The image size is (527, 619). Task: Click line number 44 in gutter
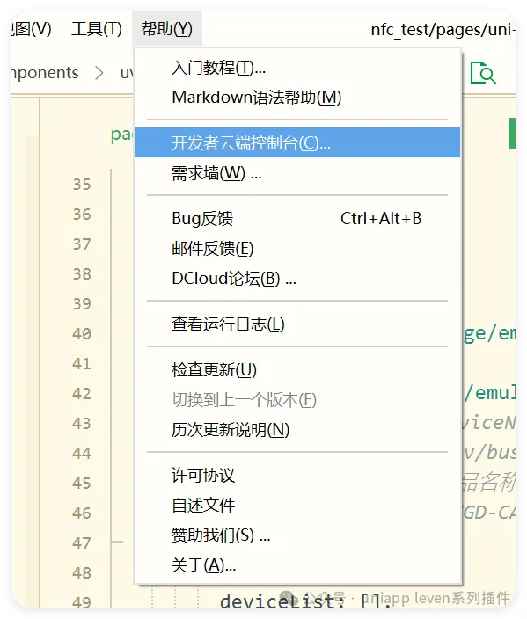pos(82,453)
